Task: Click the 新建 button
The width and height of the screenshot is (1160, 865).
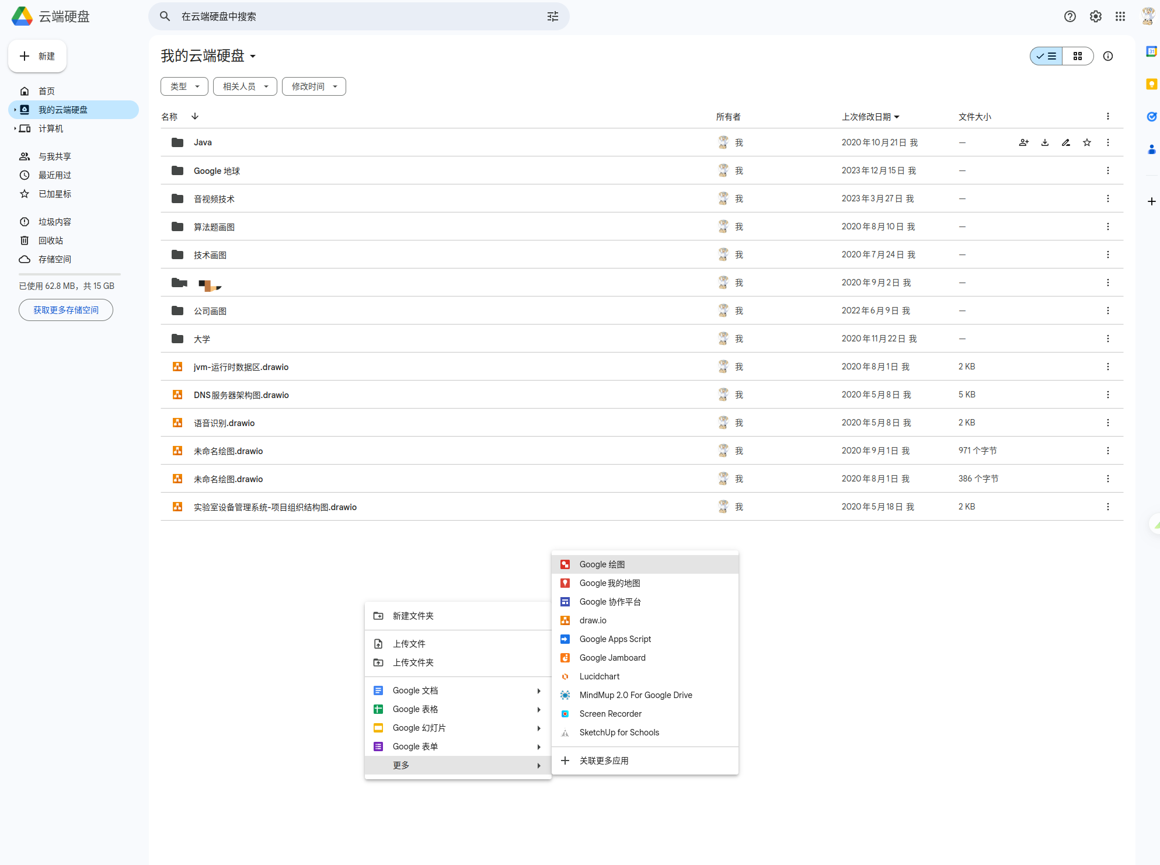Action: tap(37, 56)
